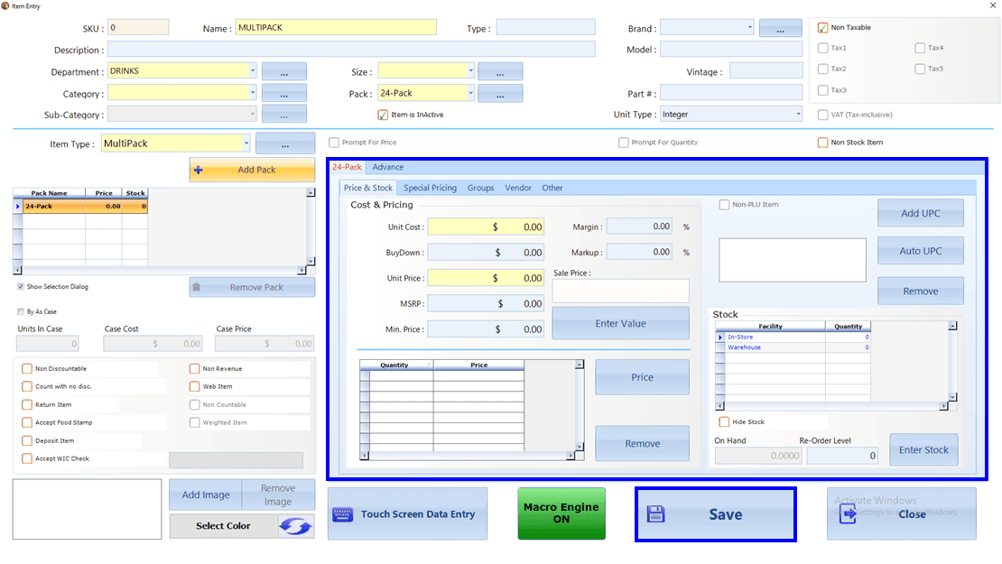
Task: Click the Select Color button
Action: (223, 526)
